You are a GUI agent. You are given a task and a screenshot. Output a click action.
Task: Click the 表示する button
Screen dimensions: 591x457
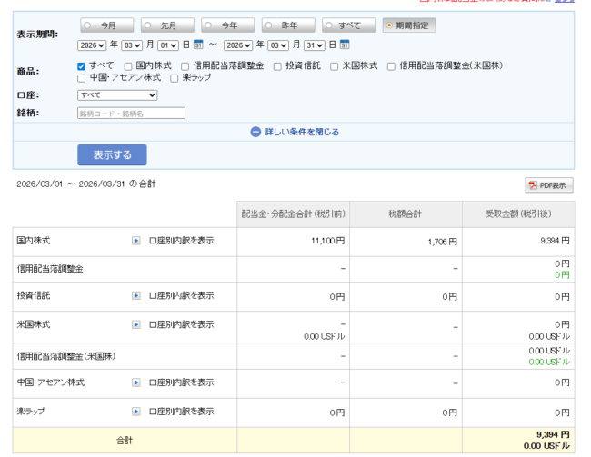click(x=112, y=155)
